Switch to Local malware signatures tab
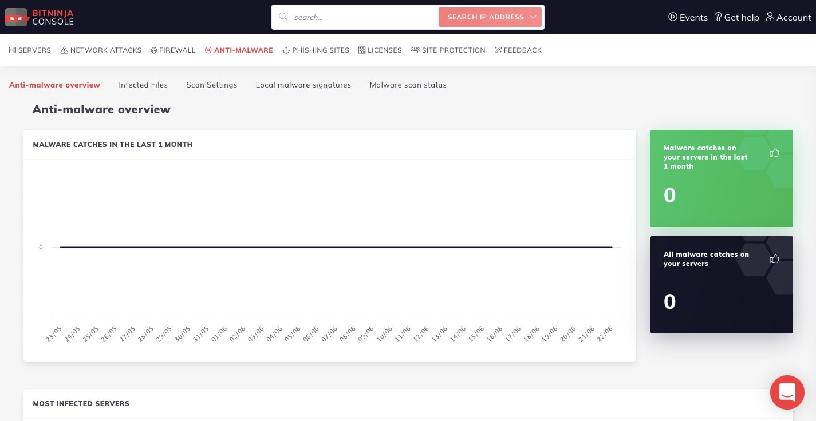 tap(303, 85)
